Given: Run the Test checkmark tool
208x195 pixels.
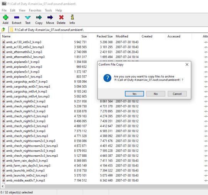Looking at the screenshot, I should click(x=28, y=17).
